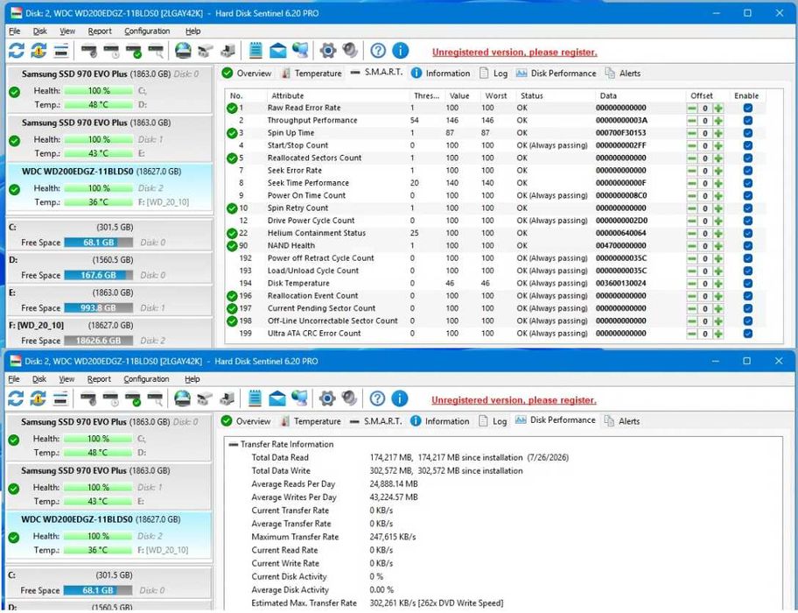The image size is (798, 613).
Task: Click the speaker icon in Disk Performance window toolbar
Action: (349, 398)
